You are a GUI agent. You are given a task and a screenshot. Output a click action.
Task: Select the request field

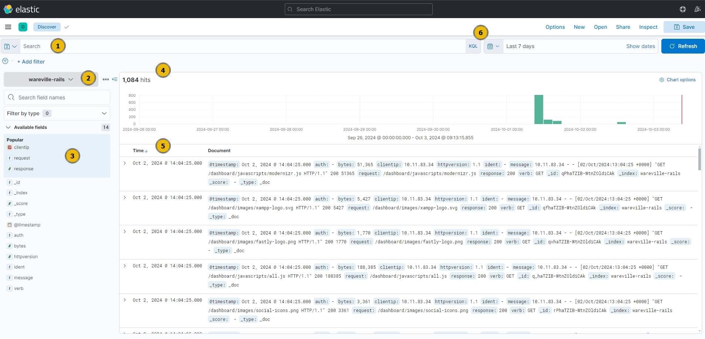click(x=22, y=158)
